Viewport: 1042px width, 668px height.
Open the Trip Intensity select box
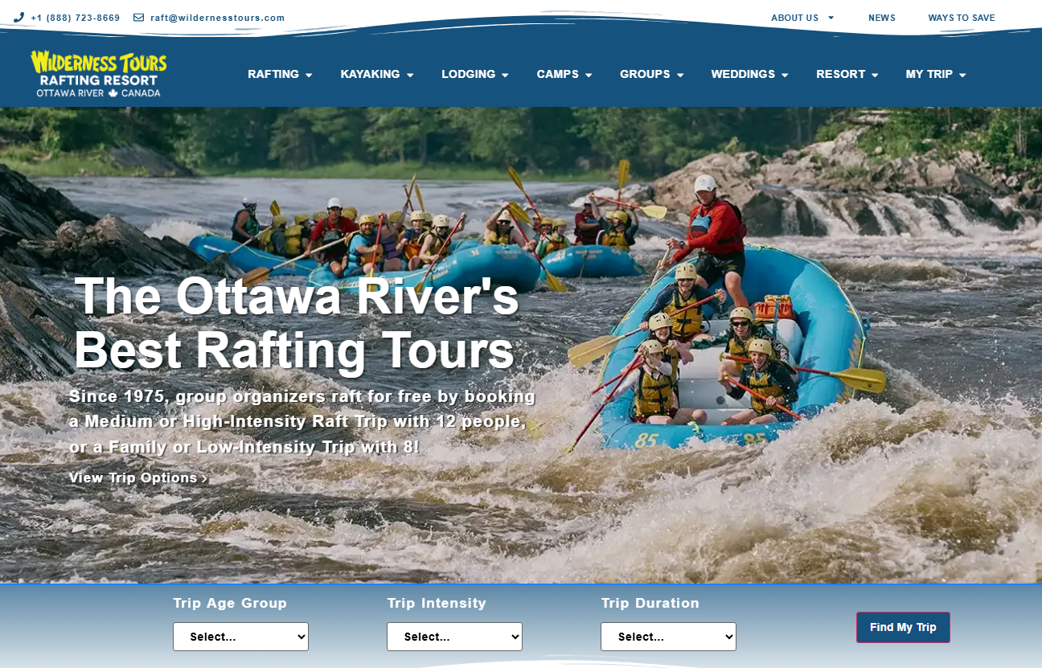coord(454,637)
